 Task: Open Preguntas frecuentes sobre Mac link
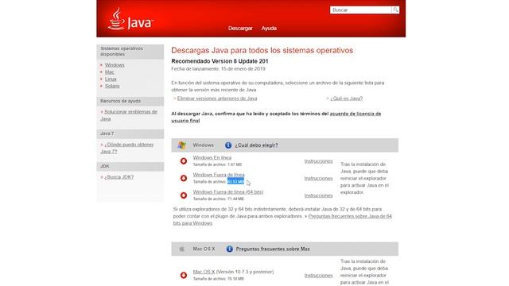(273, 249)
